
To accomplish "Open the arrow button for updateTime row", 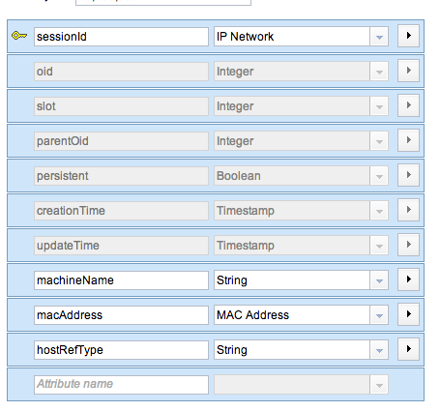I will click(408, 245).
